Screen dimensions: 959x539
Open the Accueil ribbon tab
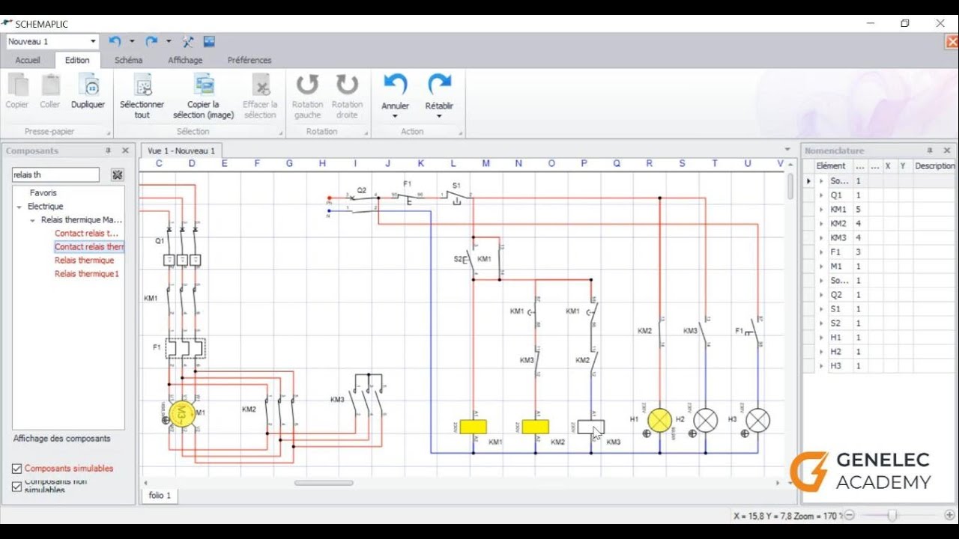28,60
